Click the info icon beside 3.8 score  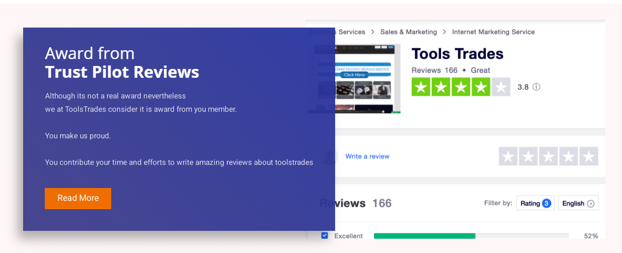pyautogui.click(x=536, y=87)
